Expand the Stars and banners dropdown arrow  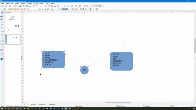[x=4, y=56]
